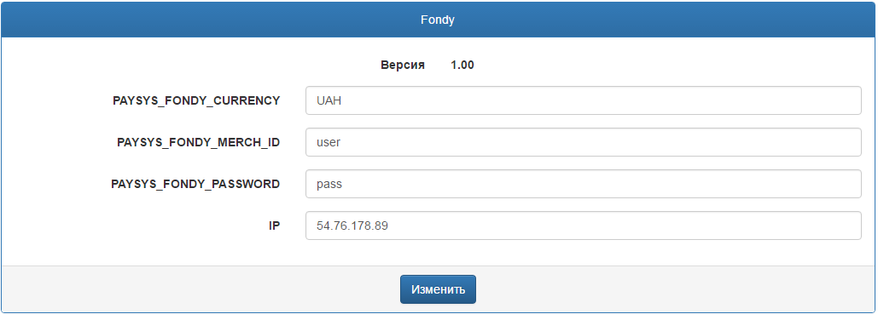Place cursor on the 54.76.178.89 value
Screen dimensions: 878x314
click(x=352, y=226)
